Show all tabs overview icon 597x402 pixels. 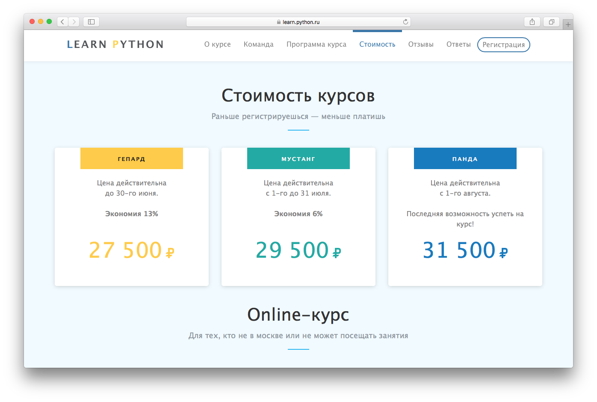click(x=551, y=22)
